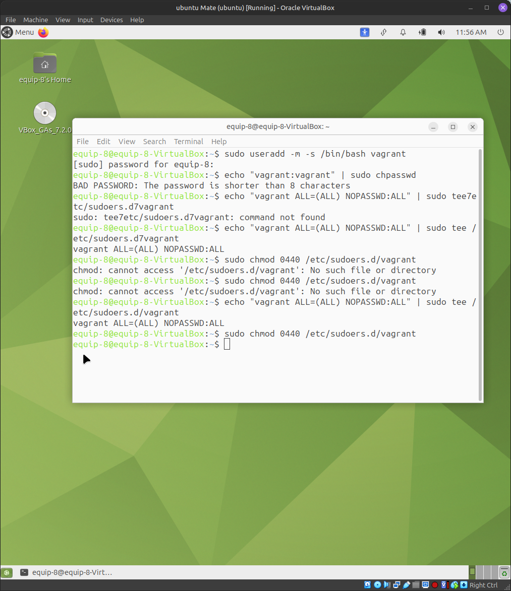Open the accessibility indicator in panel
Viewport: 511px width, 591px height.
[x=365, y=32]
